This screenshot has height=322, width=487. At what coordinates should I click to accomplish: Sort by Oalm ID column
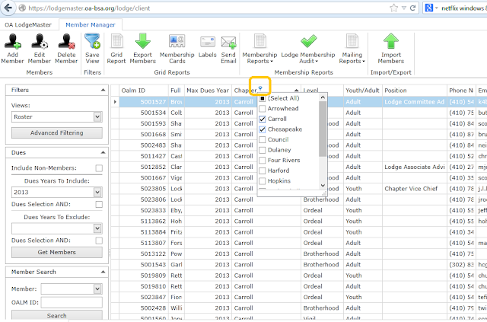tap(144, 91)
